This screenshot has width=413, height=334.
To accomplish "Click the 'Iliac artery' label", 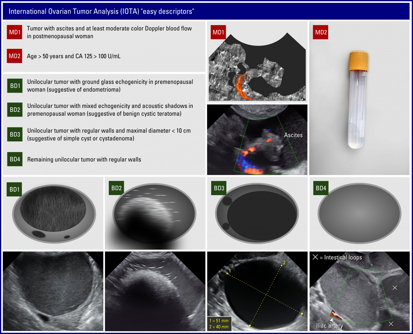I will pyautogui.click(x=330, y=326).
